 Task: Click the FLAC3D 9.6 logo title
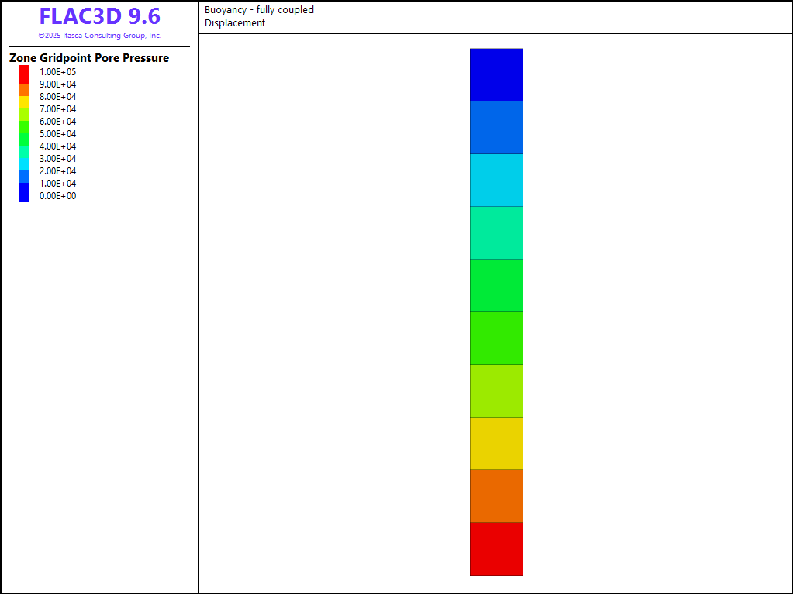[x=99, y=17]
